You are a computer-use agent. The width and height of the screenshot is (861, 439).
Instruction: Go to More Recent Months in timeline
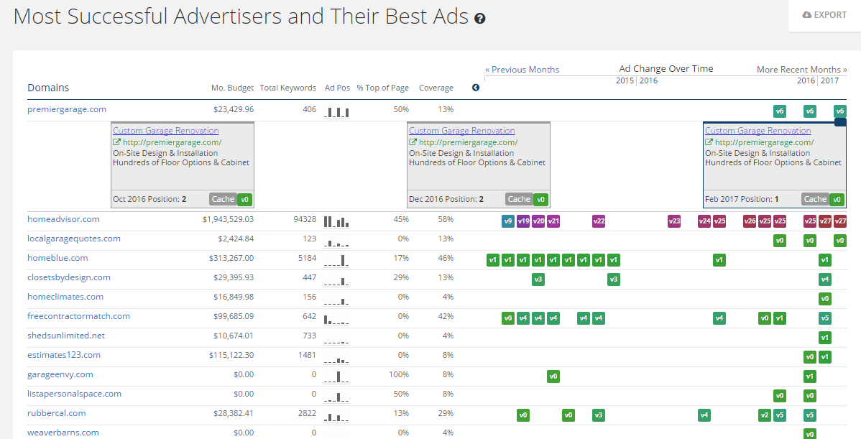[x=801, y=70]
